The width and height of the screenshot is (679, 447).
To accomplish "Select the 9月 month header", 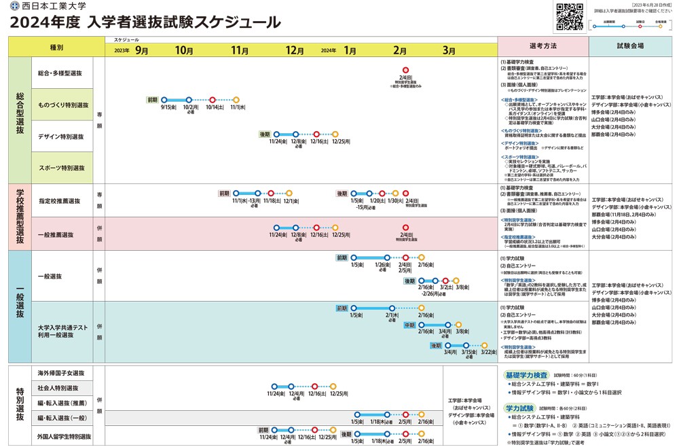I will pos(142,50).
